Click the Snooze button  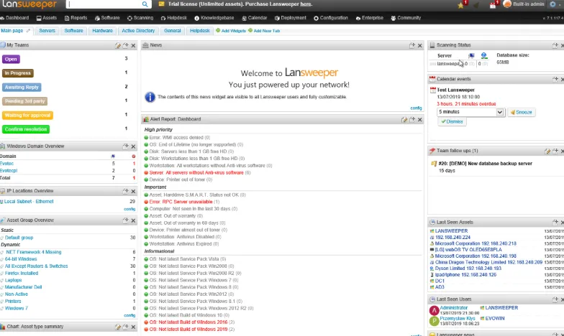tap(521, 112)
